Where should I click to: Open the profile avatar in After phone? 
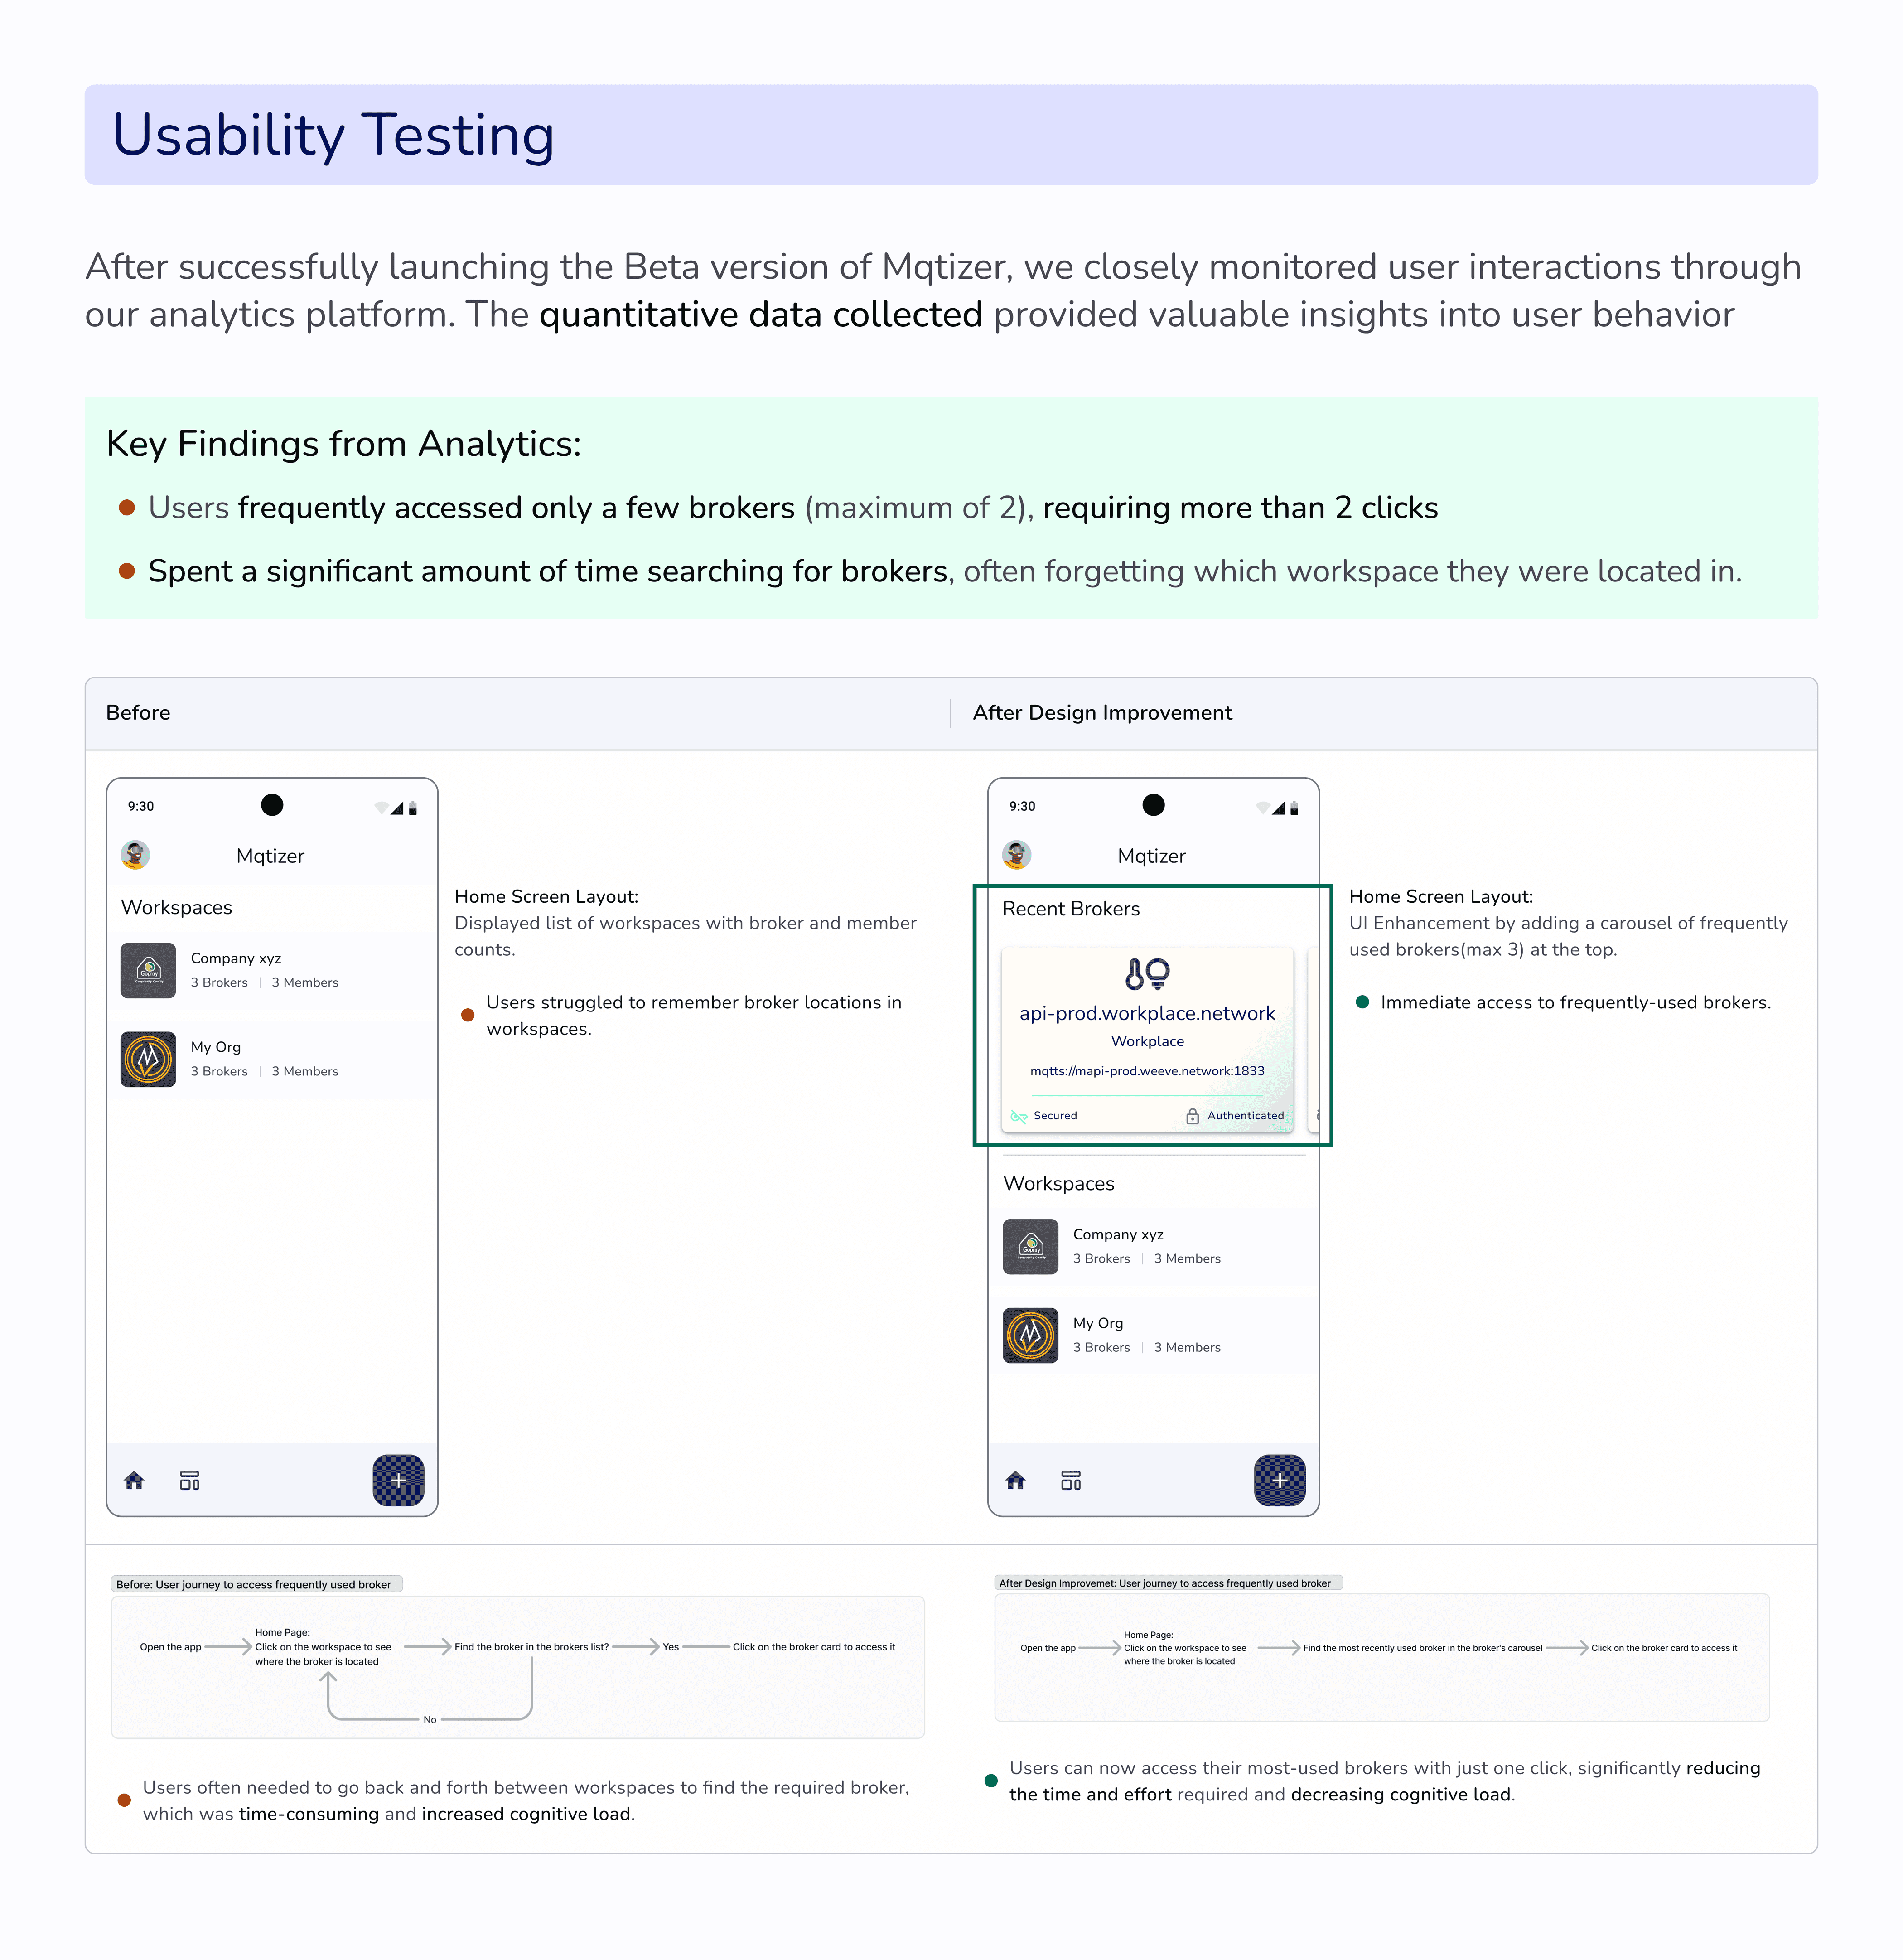pyautogui.click(x=1016, y=855)
